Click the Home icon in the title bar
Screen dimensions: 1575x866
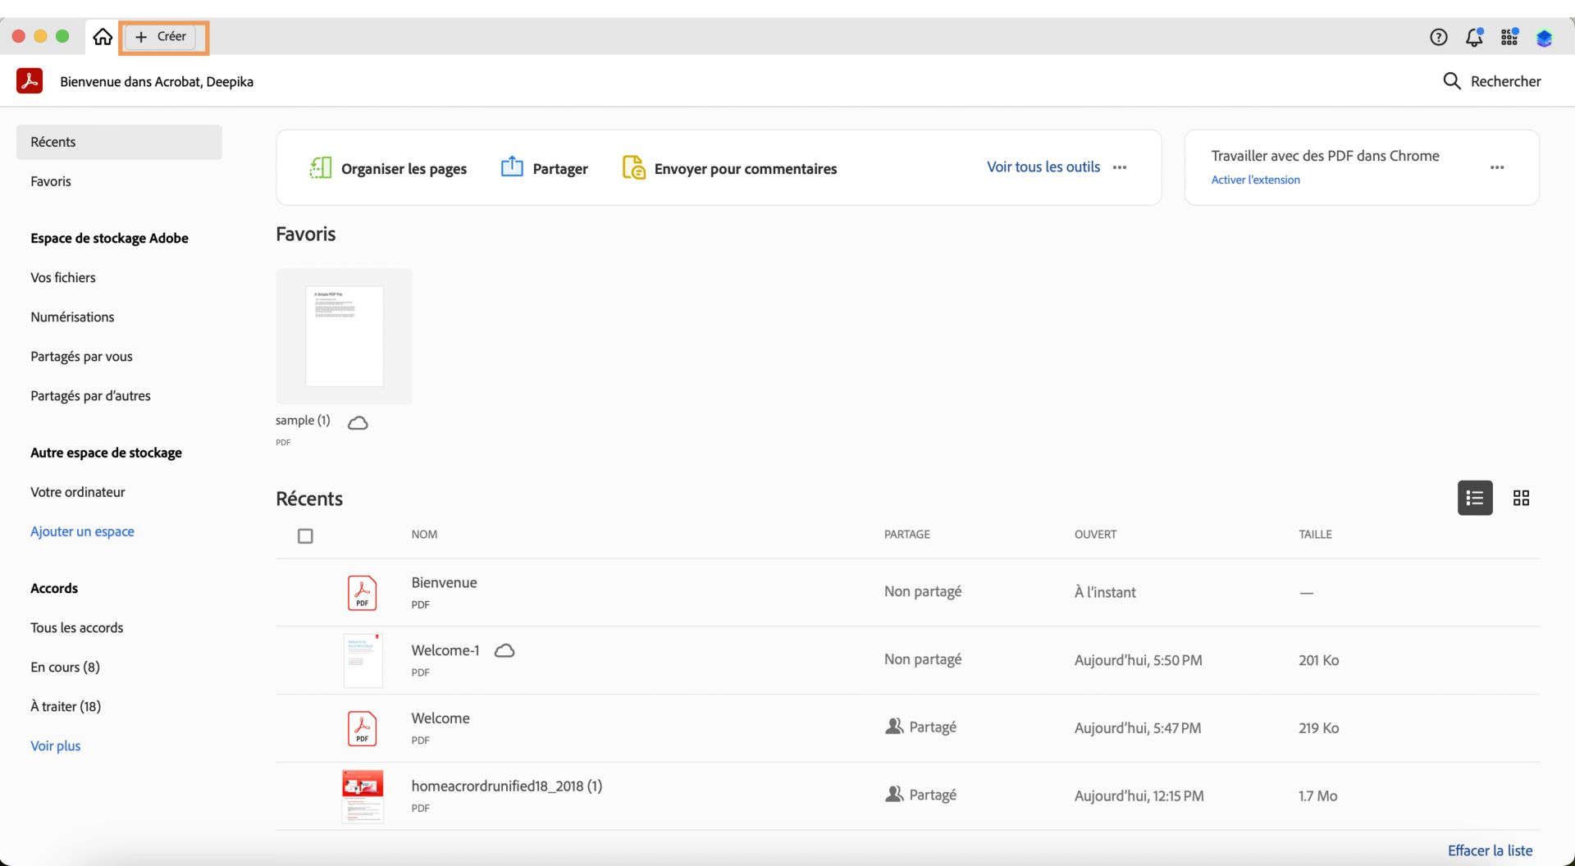(x=103, y=37)
